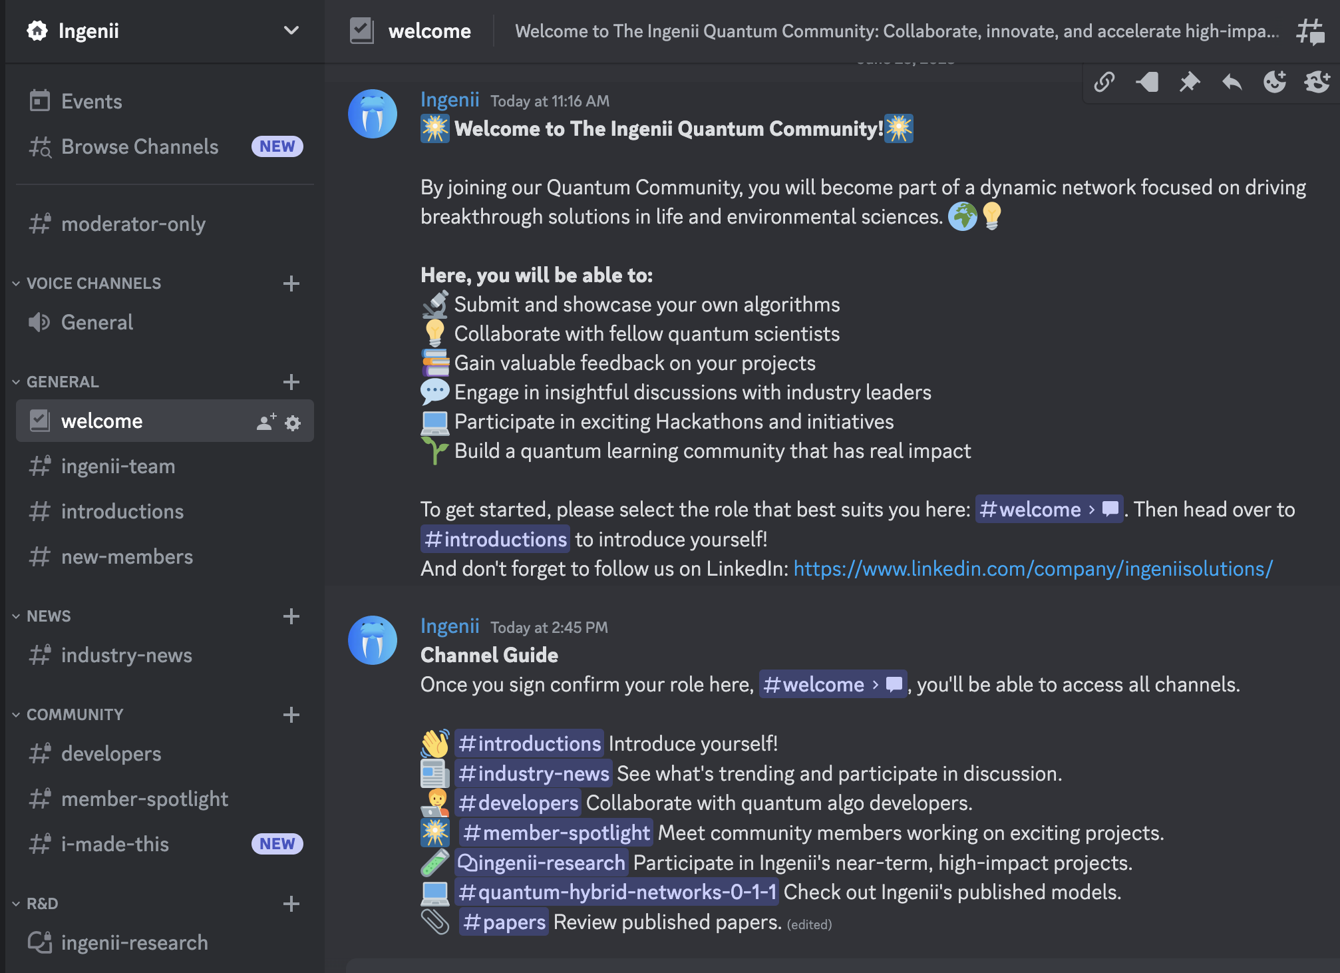Viewport: 1340px width, 973px height.
Task: Collapse the COMMUNITY category
Action: [75, 715]
